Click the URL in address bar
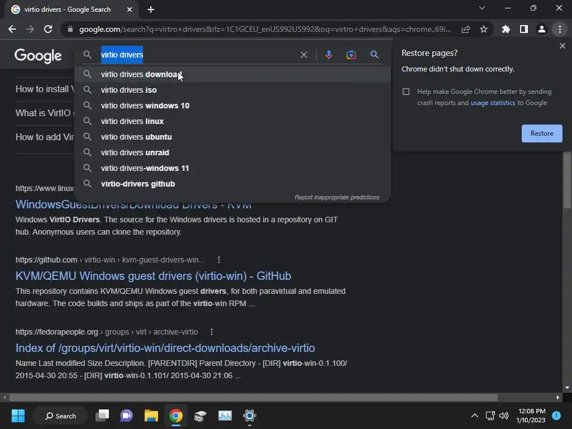Viewport: 572px width, 429px height. tap(265, 29)
